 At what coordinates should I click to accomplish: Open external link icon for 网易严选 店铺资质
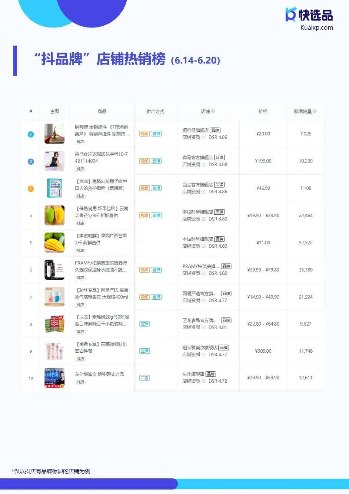203,301
